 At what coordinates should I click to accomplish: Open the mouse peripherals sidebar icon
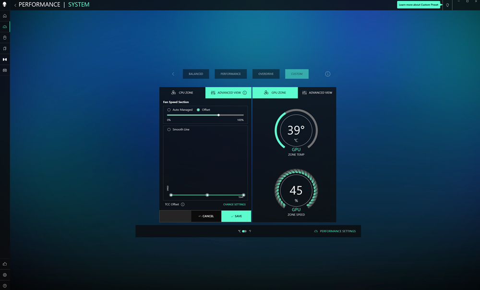tap(5, 37)
